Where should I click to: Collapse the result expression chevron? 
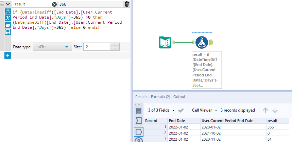(x=7, y=4)
